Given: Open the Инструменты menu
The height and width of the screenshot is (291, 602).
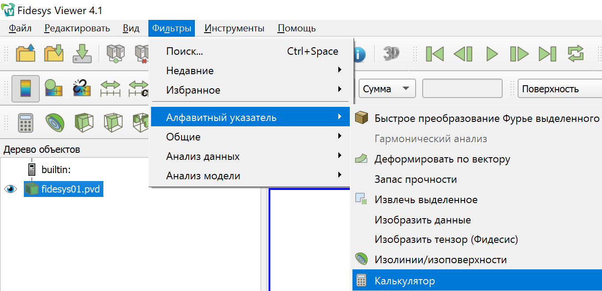Looking at the screenshot, I should [x=235, y=29].
